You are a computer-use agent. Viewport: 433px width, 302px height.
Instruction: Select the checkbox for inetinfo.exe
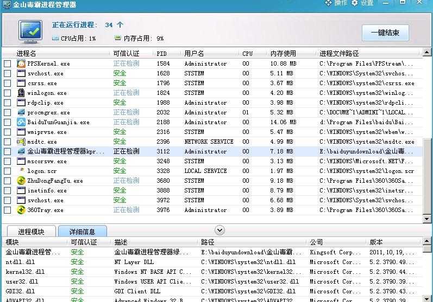8,190
